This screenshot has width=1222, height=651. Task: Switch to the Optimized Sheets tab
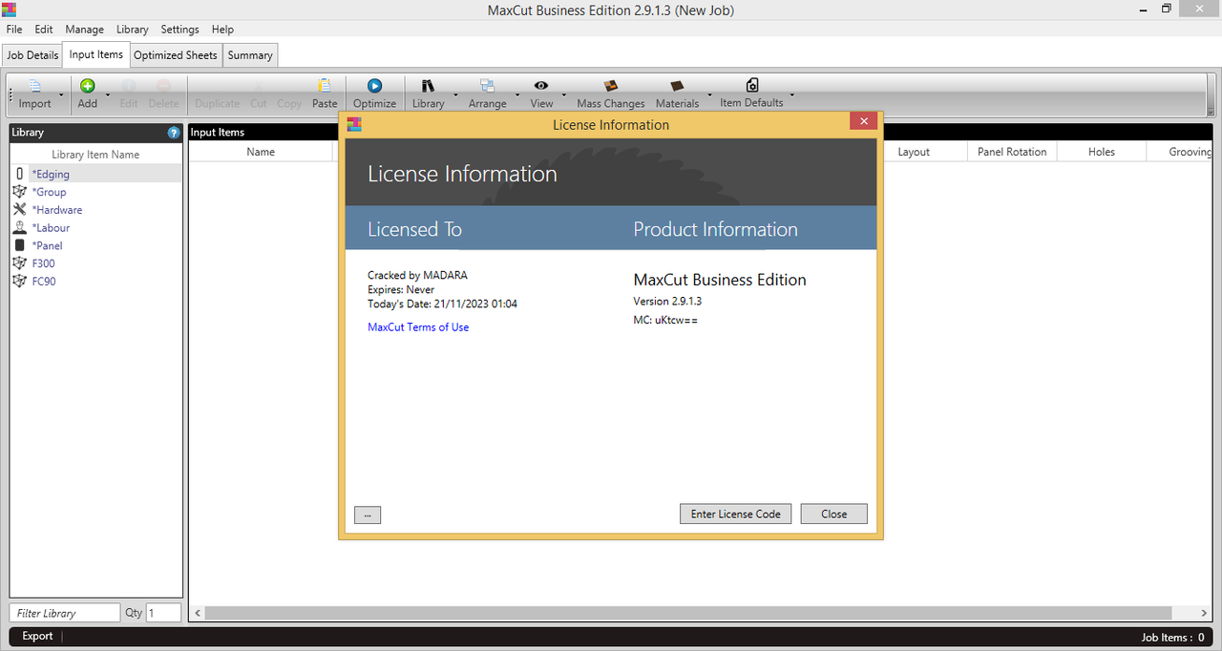tap(176, 55)
